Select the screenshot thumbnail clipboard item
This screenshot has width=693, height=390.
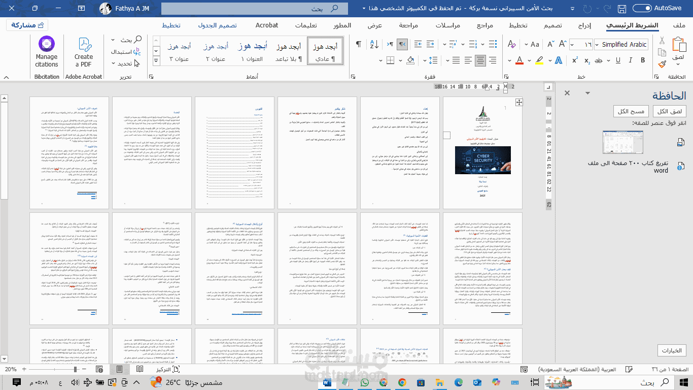623,143
